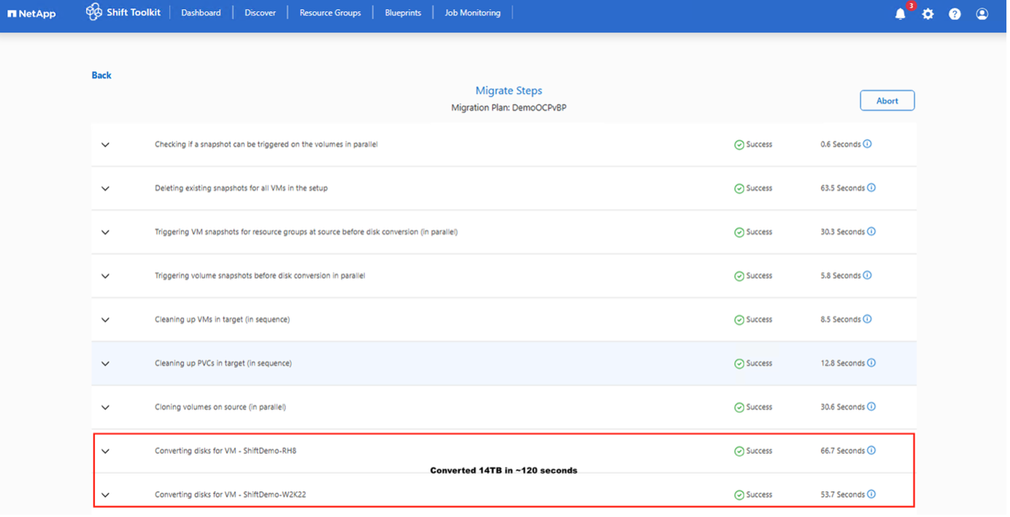
Task: Open the notifications bell icon
Action: 901,14
